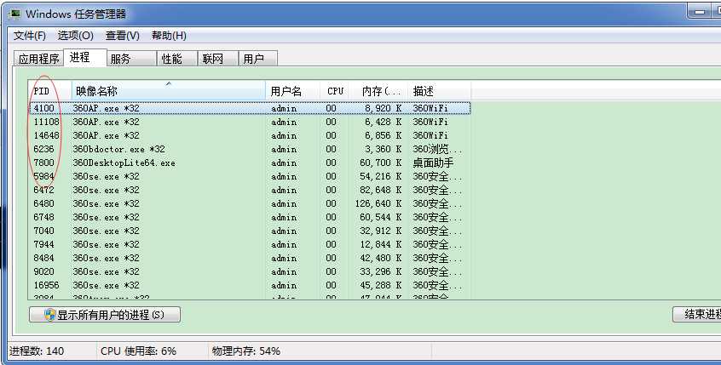Screen dimensions: 721x365
Task: Sort by 描述 column header
Action: pyautogui.click(x=439, y=91)
